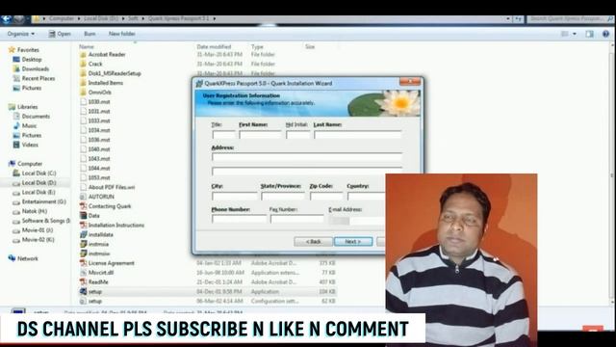Click the Zip Code input field

(x=326, y=196)
